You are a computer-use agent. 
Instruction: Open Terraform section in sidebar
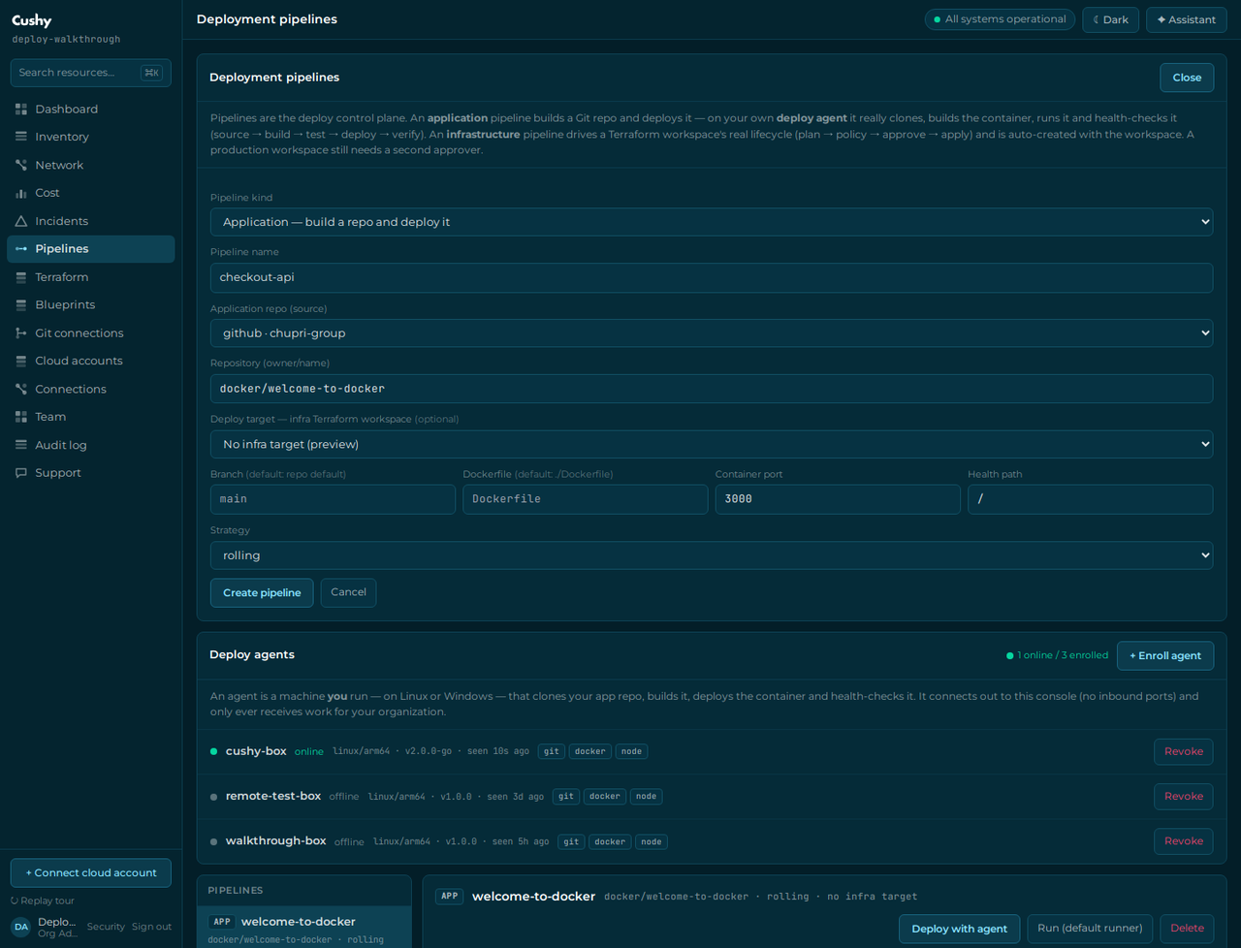[91, 277]
